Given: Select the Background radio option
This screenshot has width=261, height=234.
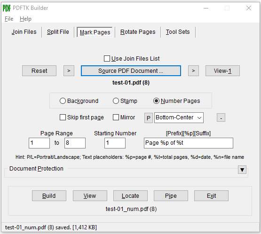Looking at the screenshot, I should tap(63, 101).
